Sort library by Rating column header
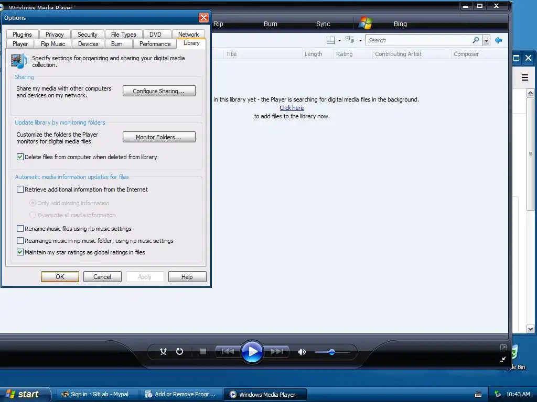Image resolution: width=537 pixels, height=402 pixels. tap(353, 54)
